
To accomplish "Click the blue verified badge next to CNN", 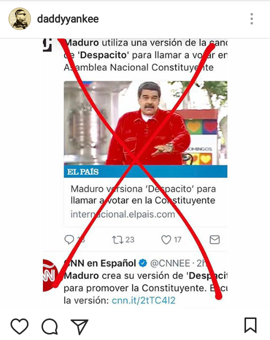I will (x=142, y=263).
